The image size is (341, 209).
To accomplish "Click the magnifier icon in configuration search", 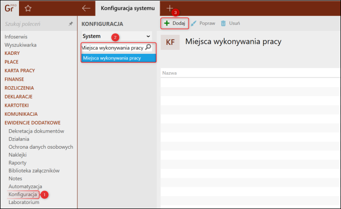I will pos(148,47).
